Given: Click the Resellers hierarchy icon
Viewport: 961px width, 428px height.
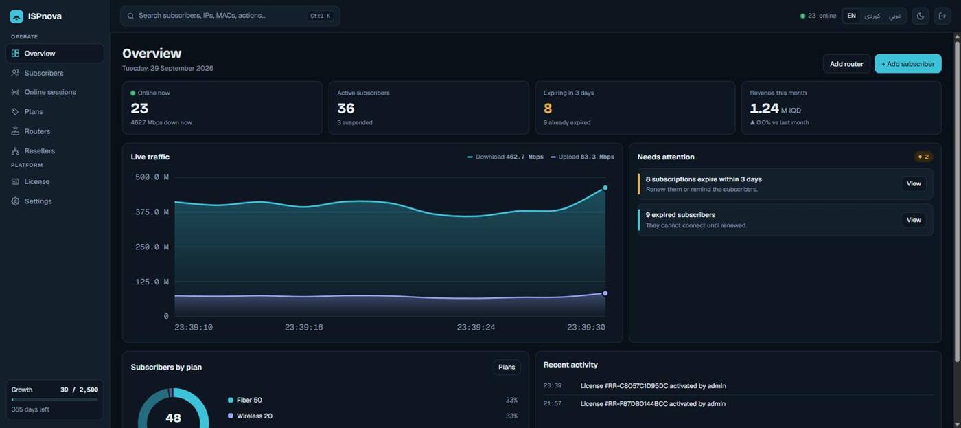Looking at the screenshot, I should coord(15,150).
